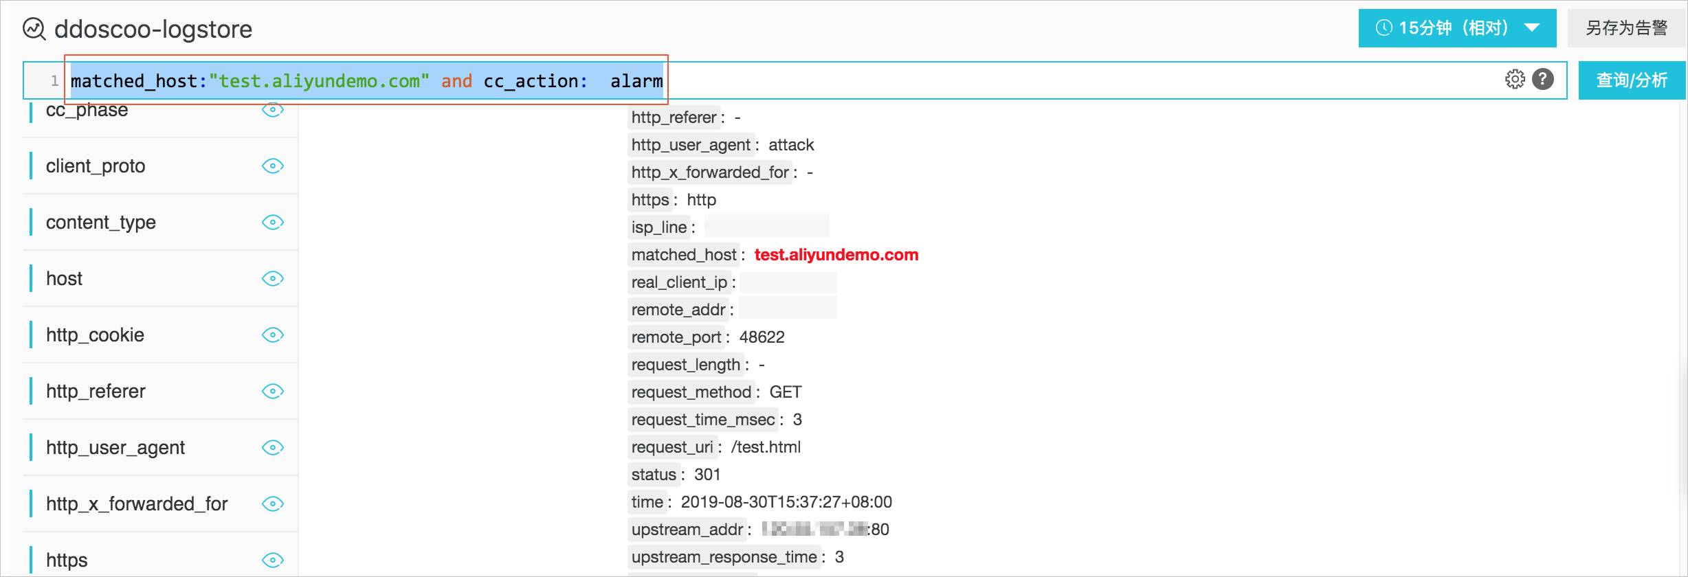This screenshot has width=1688, height=577.
Task: Click the clock icon in time selector
Action: point(1384,28)
